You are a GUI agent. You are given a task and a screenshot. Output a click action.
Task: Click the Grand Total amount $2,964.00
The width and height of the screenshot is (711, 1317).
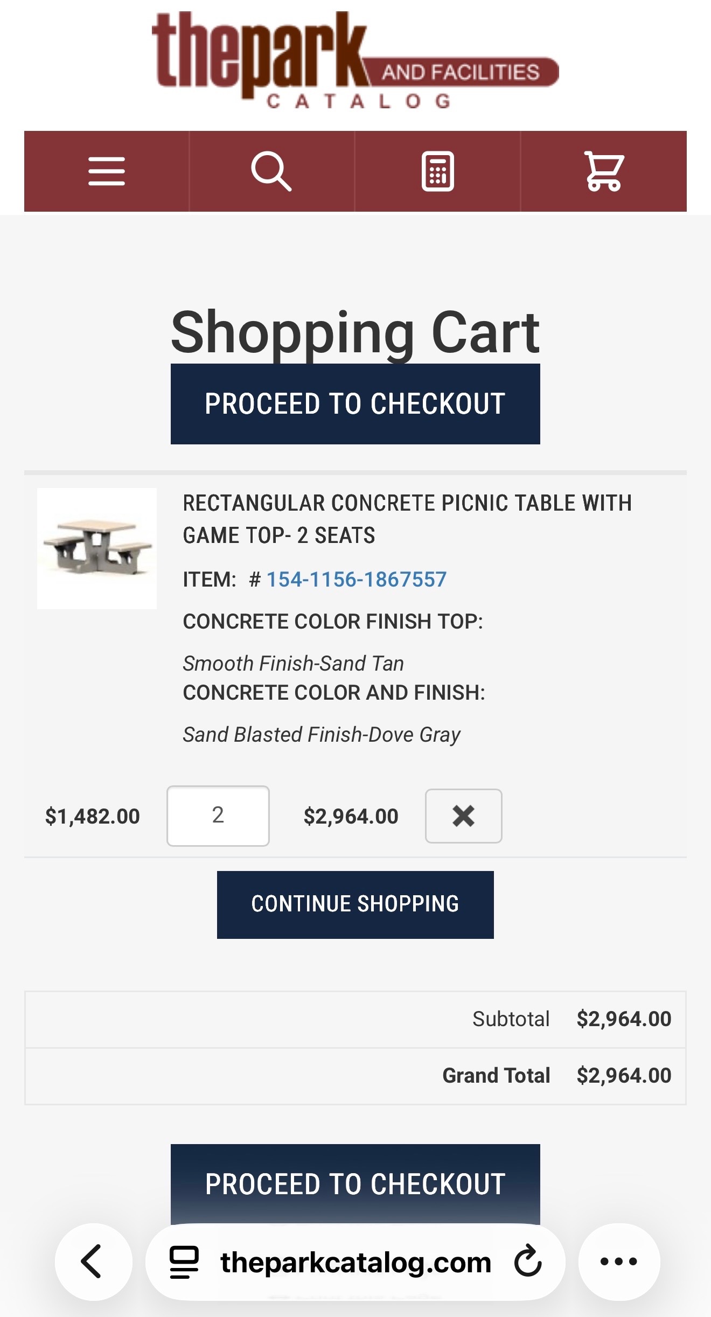pos(624,1076)
